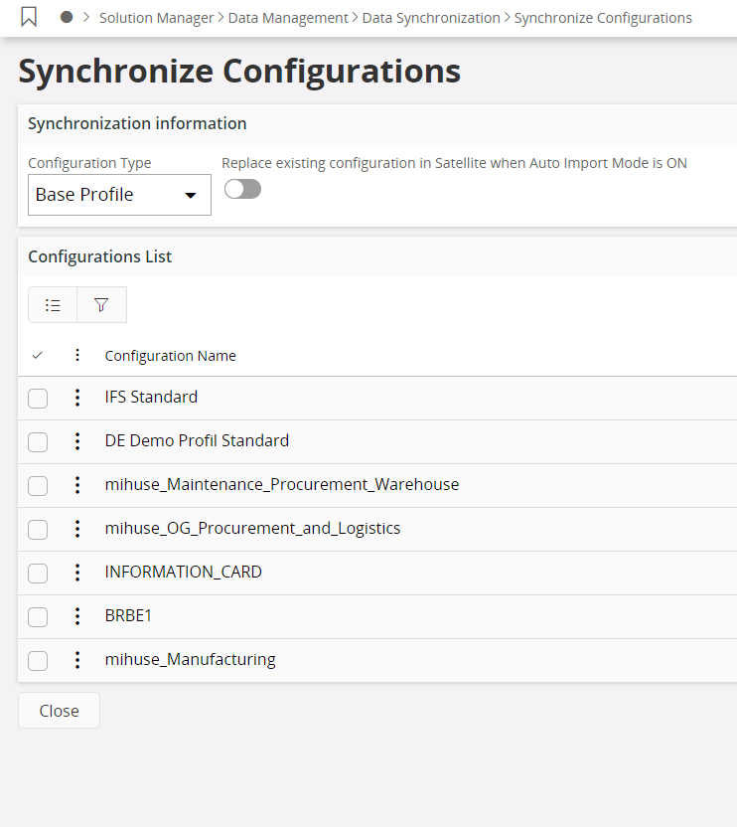The image size is (737, 827).
Task: Open the filter funnel icon
Action: coord(101,305)
